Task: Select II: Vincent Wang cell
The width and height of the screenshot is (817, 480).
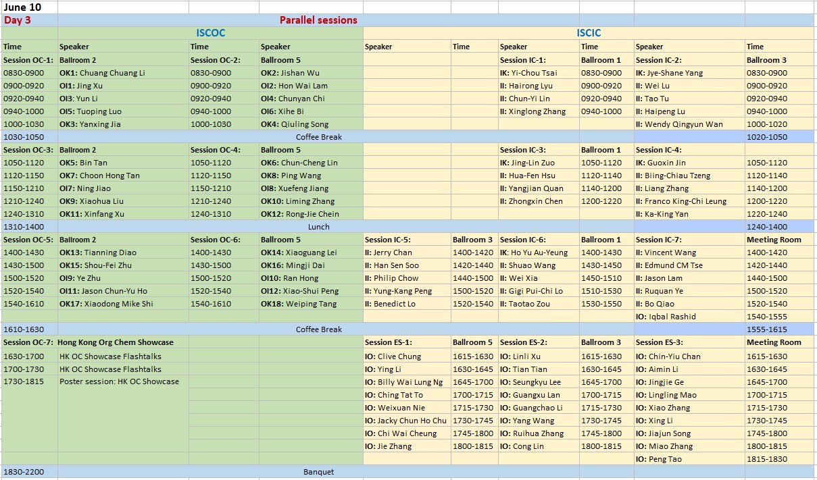Action: point(689,252)
